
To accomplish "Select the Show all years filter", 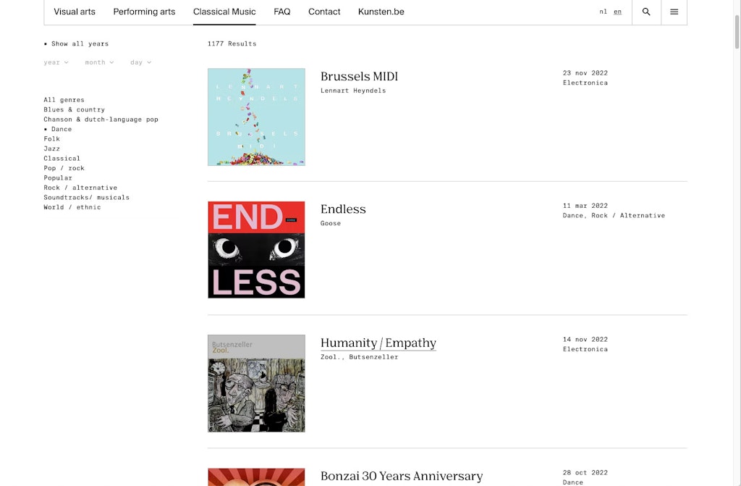I will (76, 43).
